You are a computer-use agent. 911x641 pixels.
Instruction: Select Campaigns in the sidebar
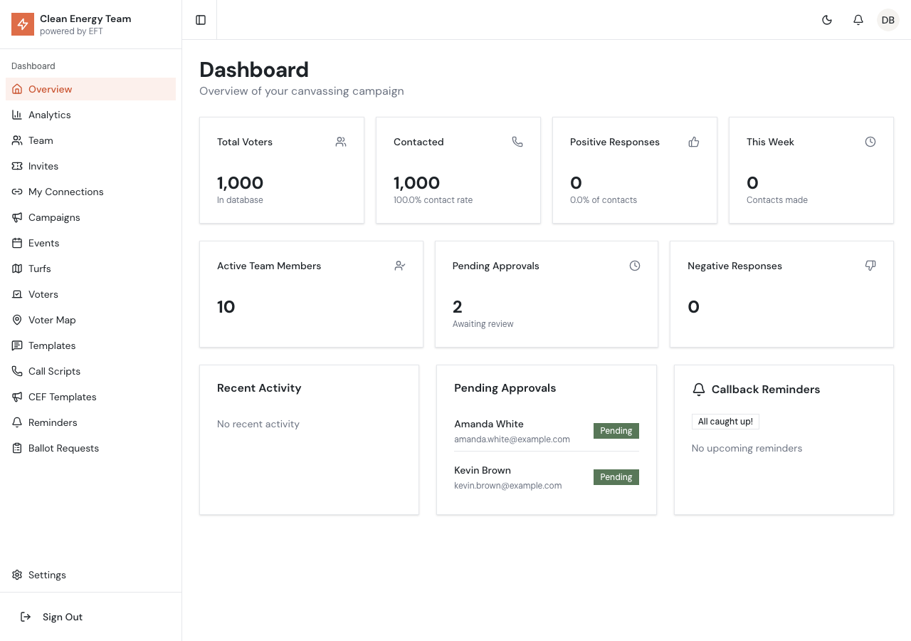pos(54,217)
